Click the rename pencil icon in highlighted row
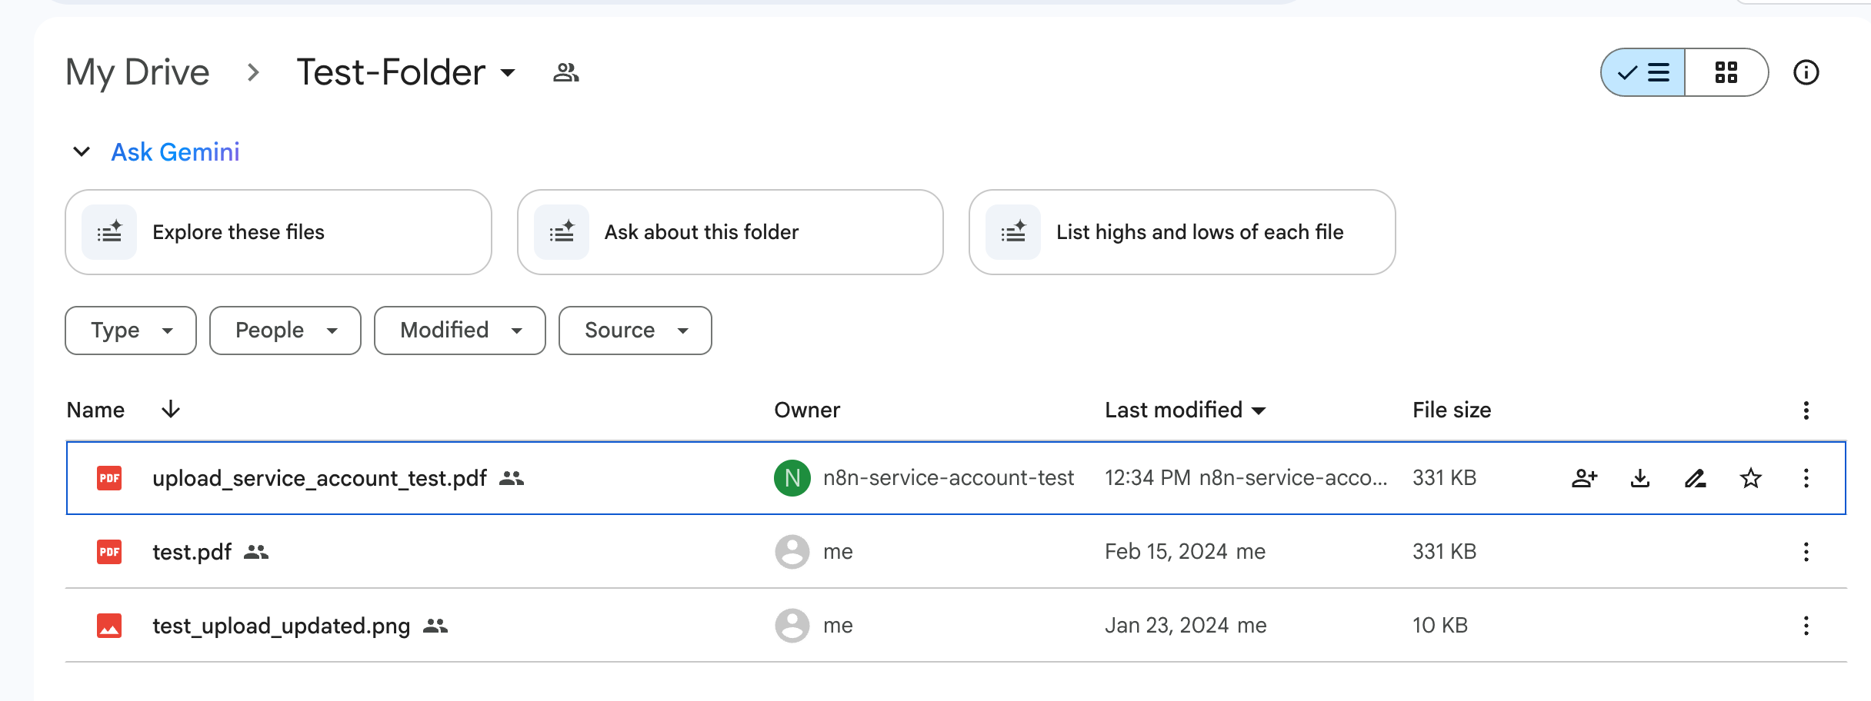Screen dimensions: 1871x701 1695,478
